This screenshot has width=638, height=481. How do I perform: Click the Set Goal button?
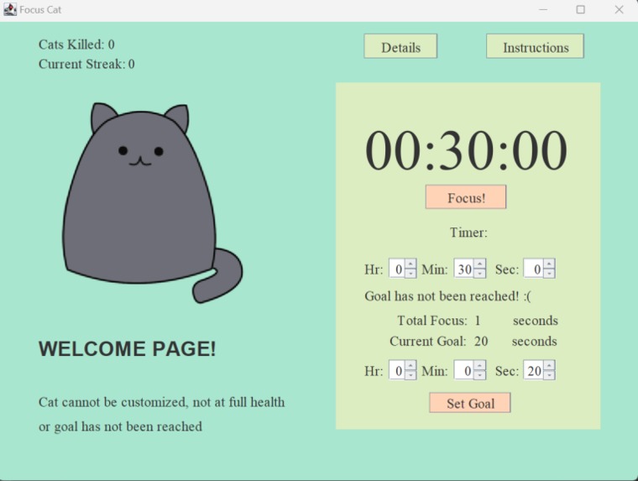tap(470, 403)
